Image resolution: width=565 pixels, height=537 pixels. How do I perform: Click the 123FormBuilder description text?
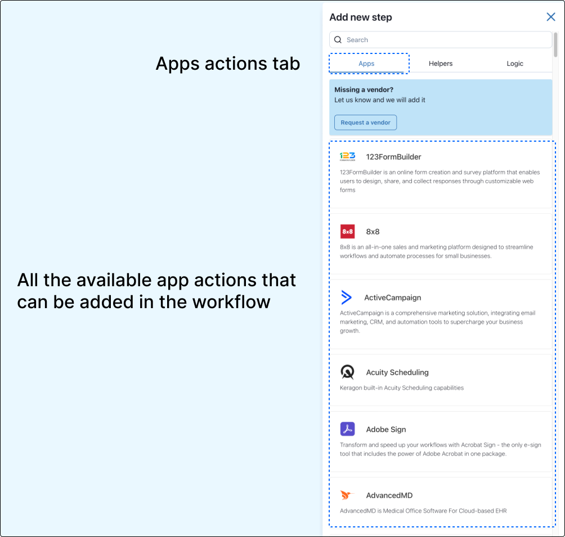point(440,181)
